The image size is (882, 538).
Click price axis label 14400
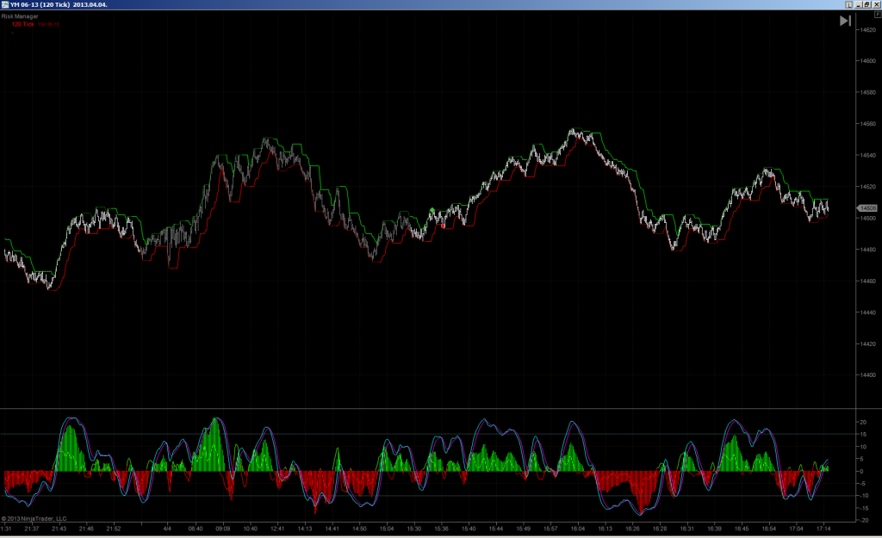(868, 375)
